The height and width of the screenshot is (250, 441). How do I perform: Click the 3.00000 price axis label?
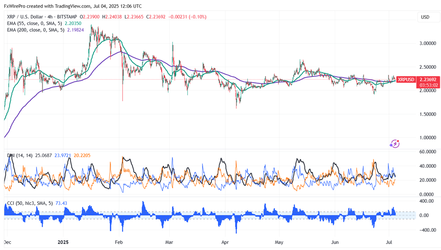point(427,43)
